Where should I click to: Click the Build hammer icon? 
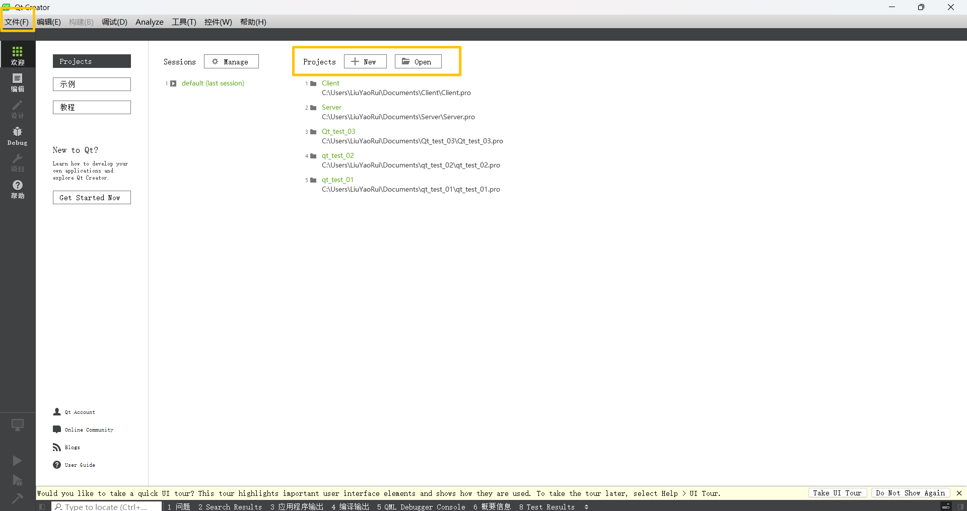(x=17, y=498)
